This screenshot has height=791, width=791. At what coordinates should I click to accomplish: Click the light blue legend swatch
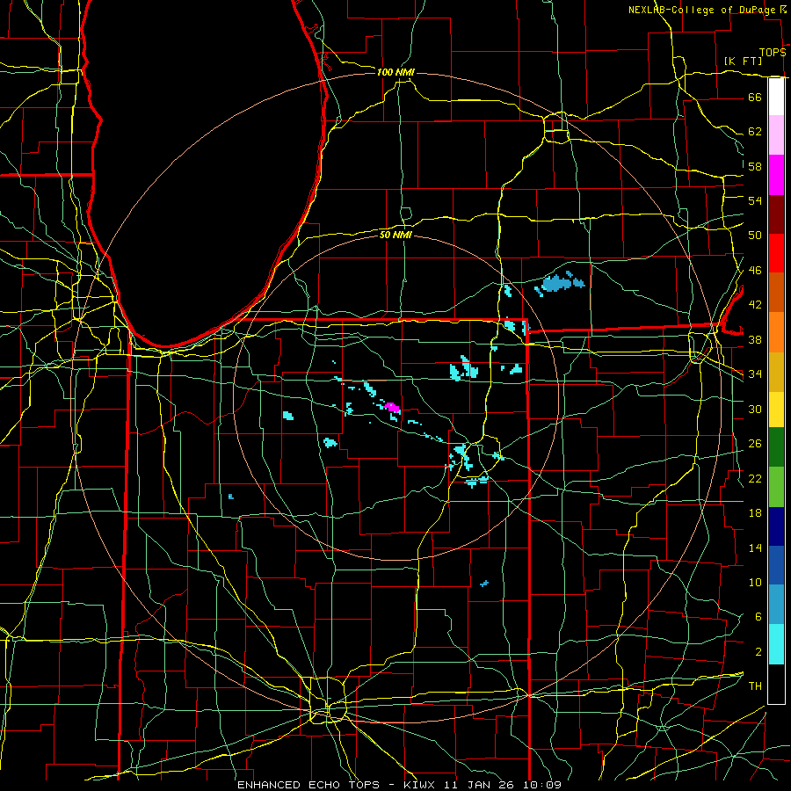[x=776, y=605]
